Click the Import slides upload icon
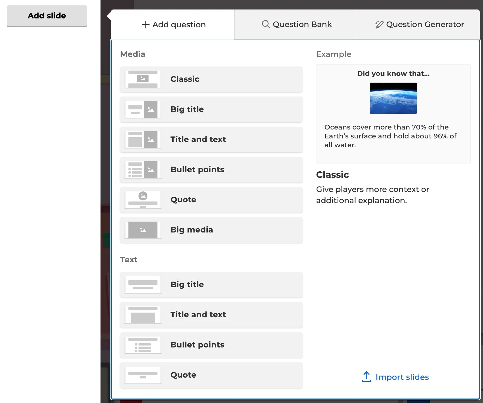Image resolution: width=483 pixels, height=403 pixels. coord(366,377)
